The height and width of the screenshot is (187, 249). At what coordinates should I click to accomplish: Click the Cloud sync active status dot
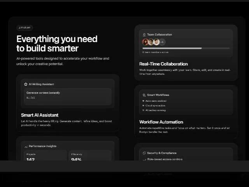[143, 106]
